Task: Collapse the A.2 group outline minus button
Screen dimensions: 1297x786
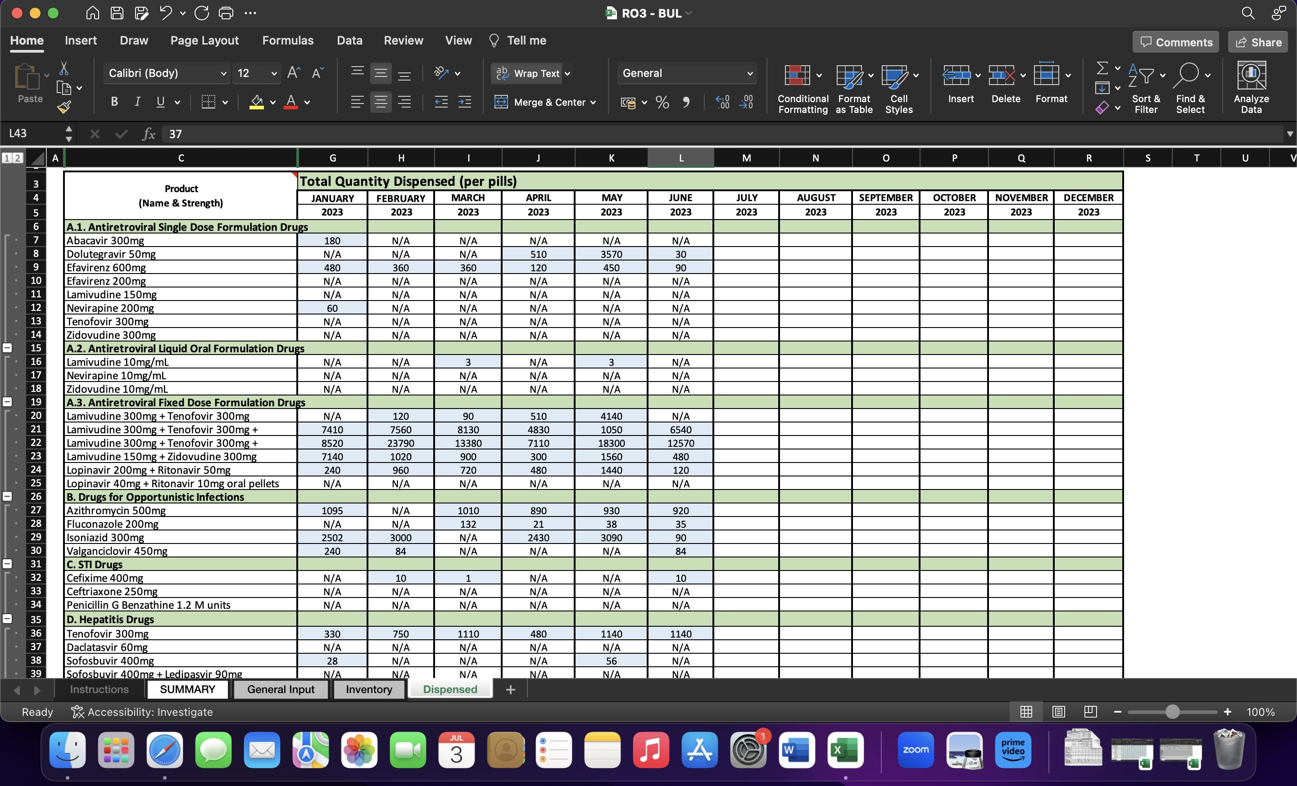Action: pos(7,347)
